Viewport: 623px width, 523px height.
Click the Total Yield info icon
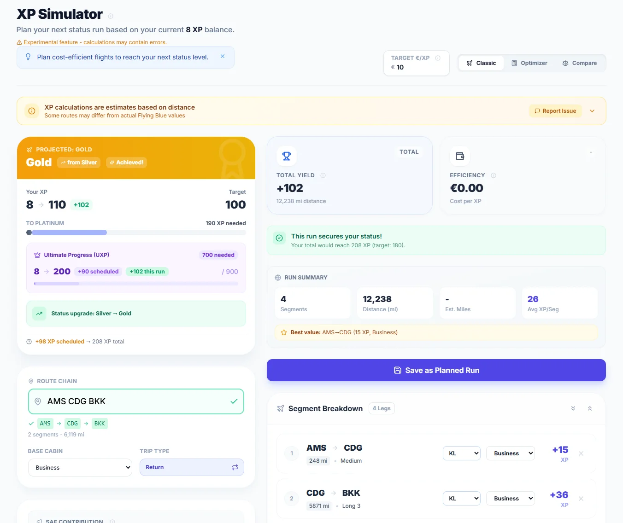coord(323,175)
